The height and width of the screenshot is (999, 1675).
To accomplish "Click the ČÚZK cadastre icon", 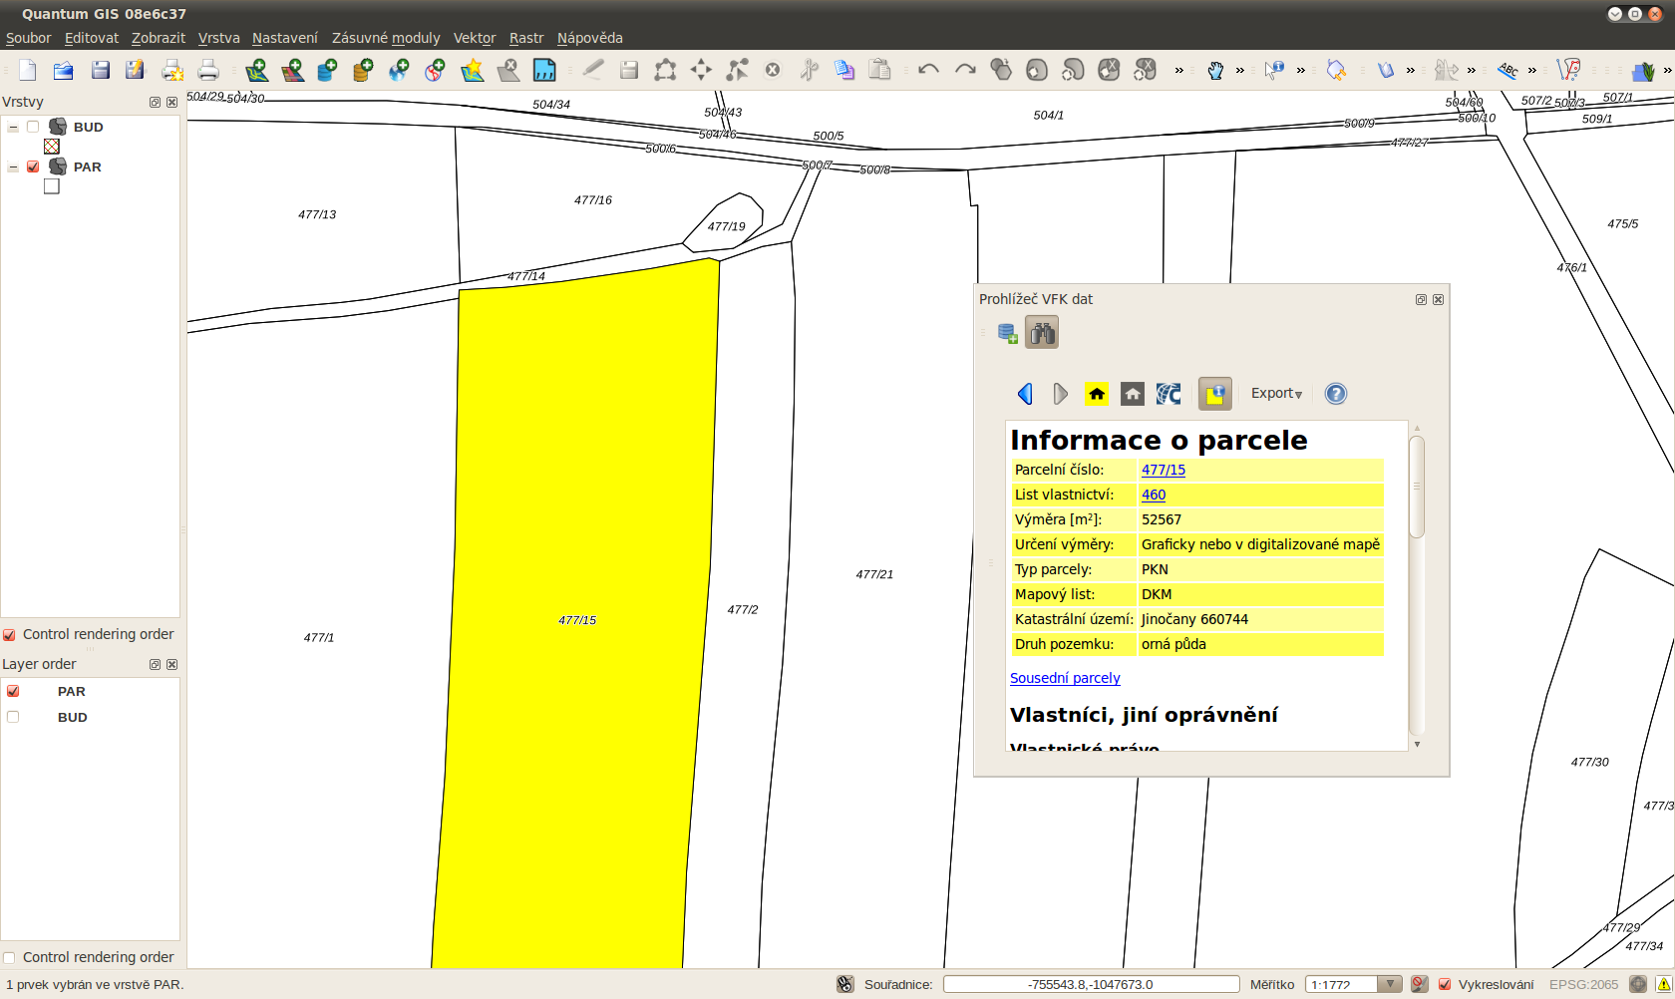I will coord(1169,394).
